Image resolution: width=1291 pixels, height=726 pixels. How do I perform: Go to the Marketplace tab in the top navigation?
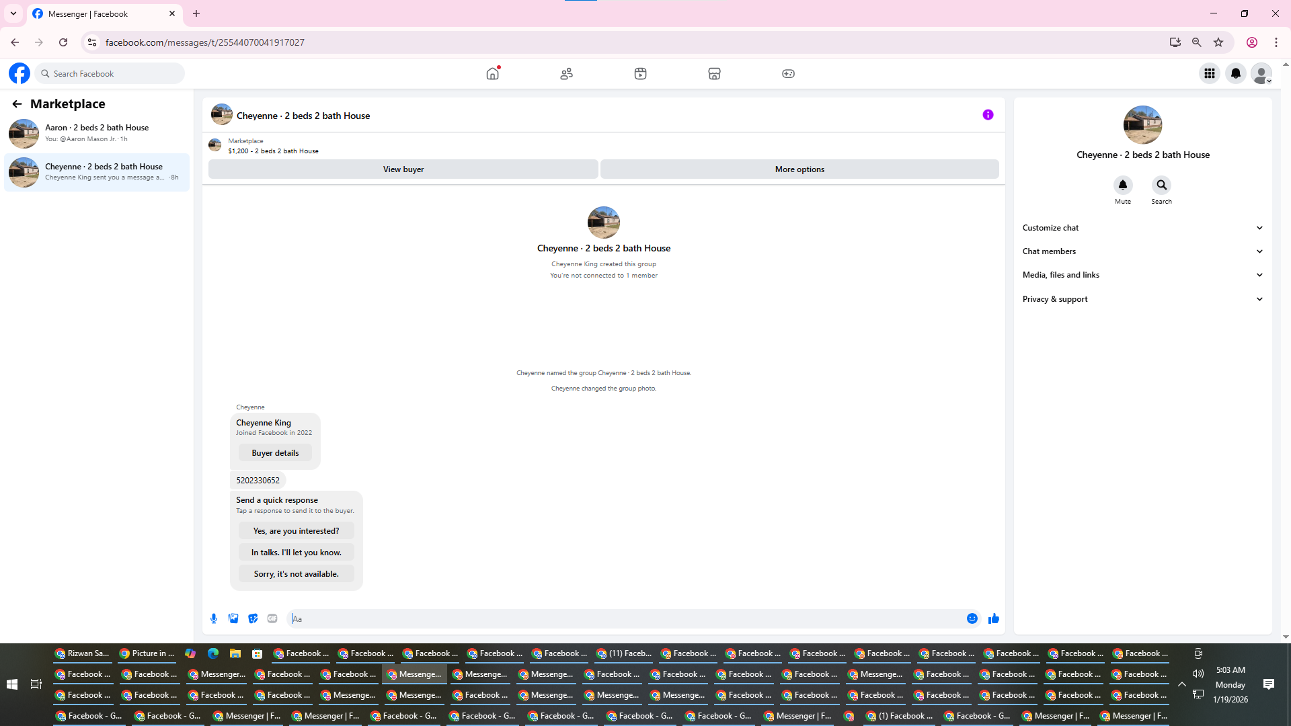coord(714,73)
